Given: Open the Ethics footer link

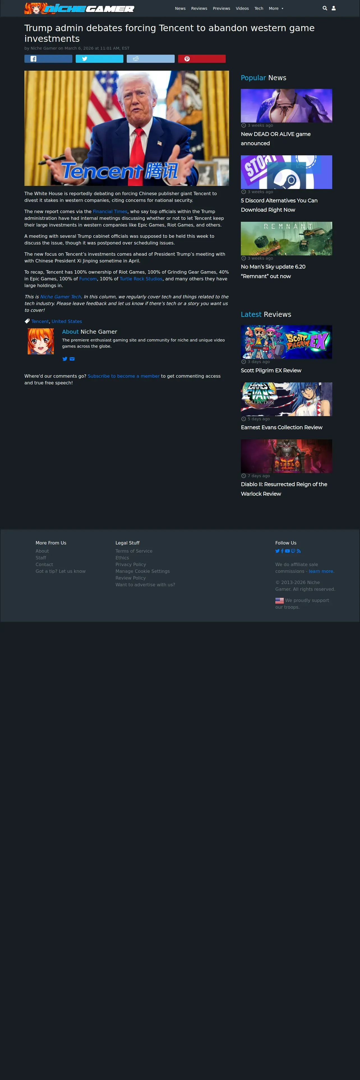Looking at the screenshot, I should pyautogui.click(x=122, y=558).
